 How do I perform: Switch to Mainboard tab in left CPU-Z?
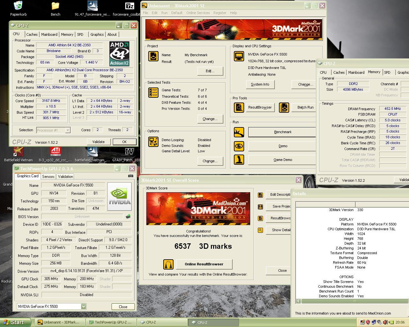49,34
